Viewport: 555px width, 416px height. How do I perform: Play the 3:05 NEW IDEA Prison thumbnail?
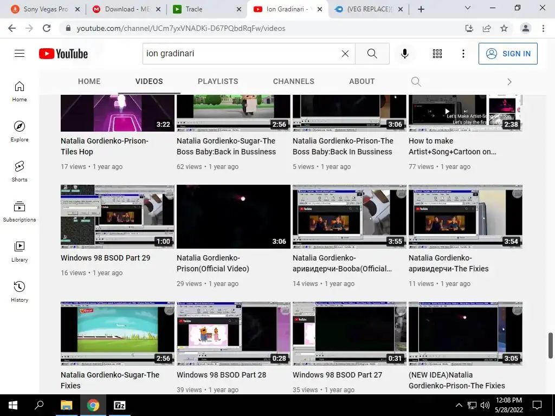click(x=466, y=333)
